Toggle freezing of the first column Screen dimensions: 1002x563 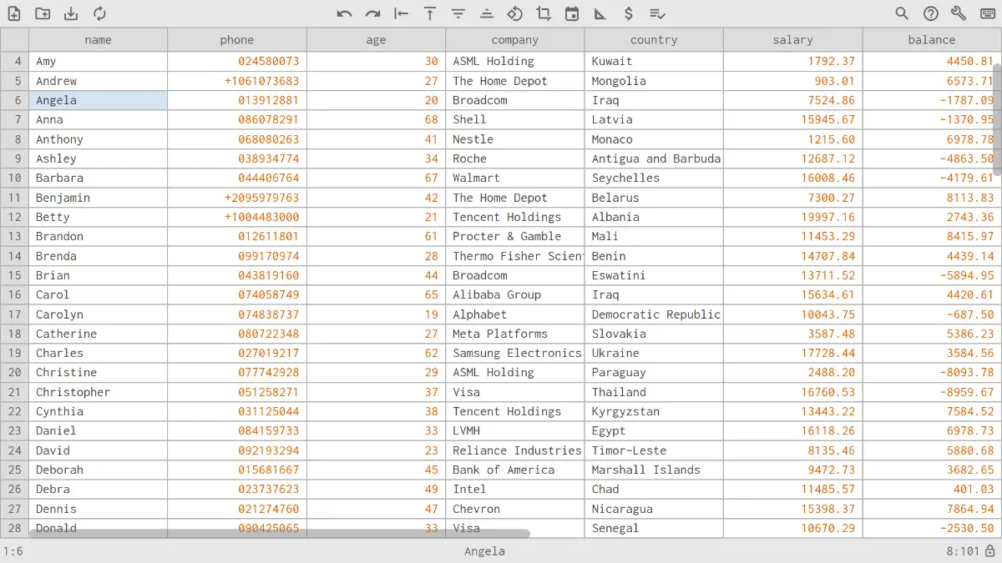click(401, 13)
